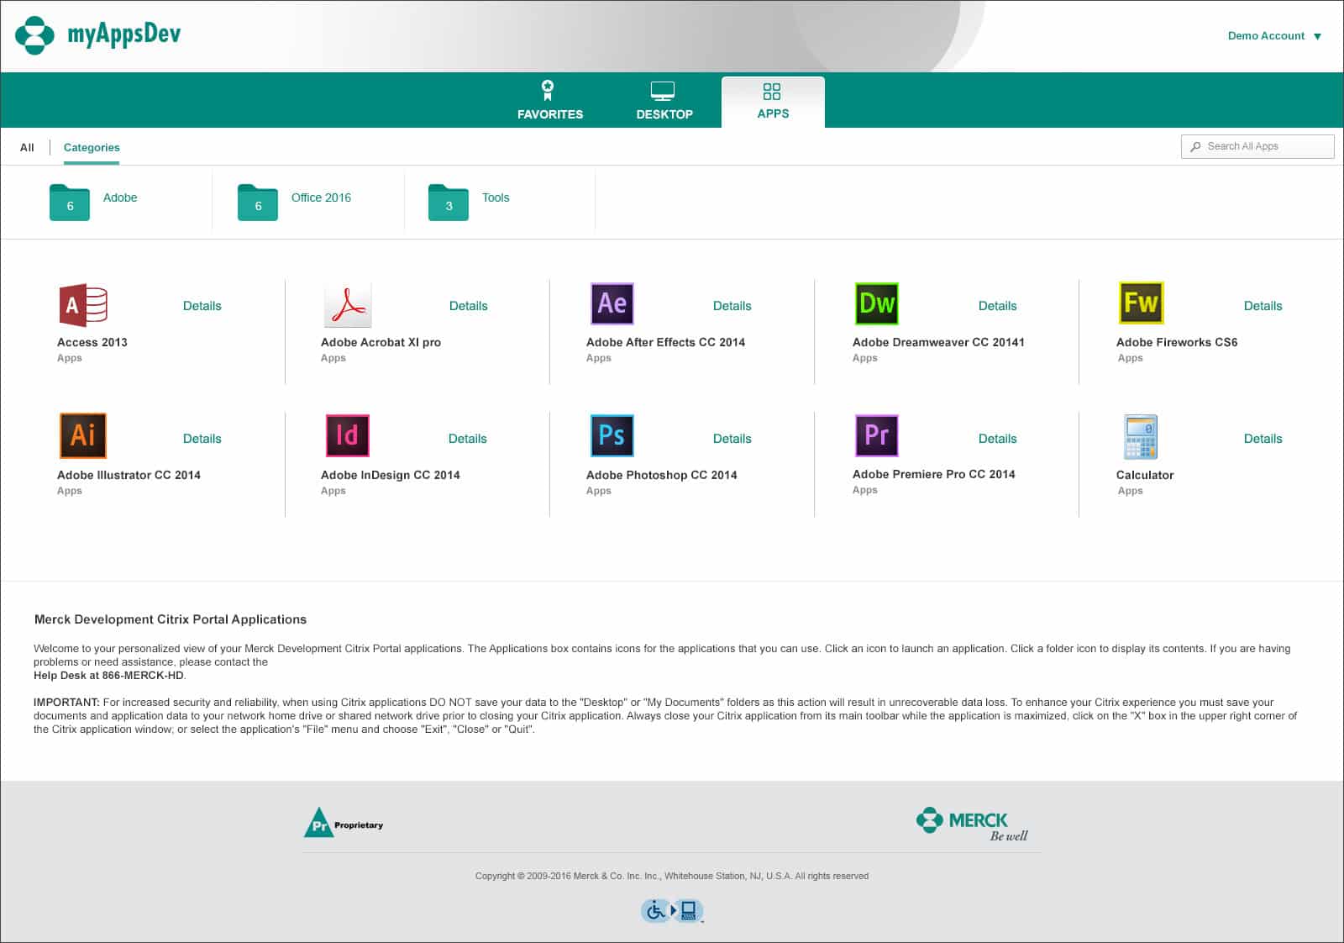View Details for Adobe Photoshop
This screenshot has height=943, width=1344.
(732, 439)
